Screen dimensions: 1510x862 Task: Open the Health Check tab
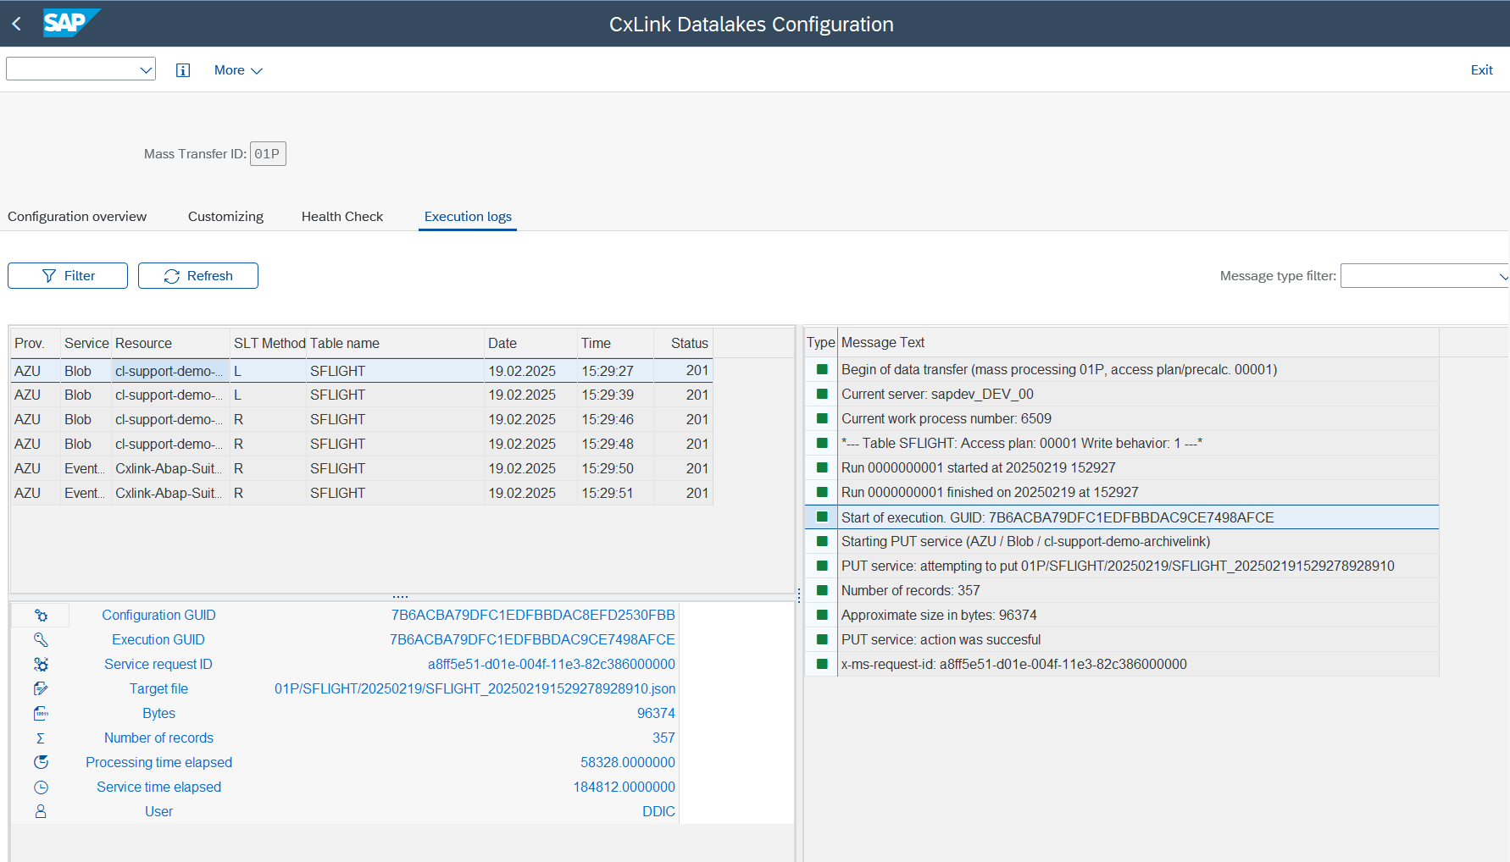click(342, 217)
